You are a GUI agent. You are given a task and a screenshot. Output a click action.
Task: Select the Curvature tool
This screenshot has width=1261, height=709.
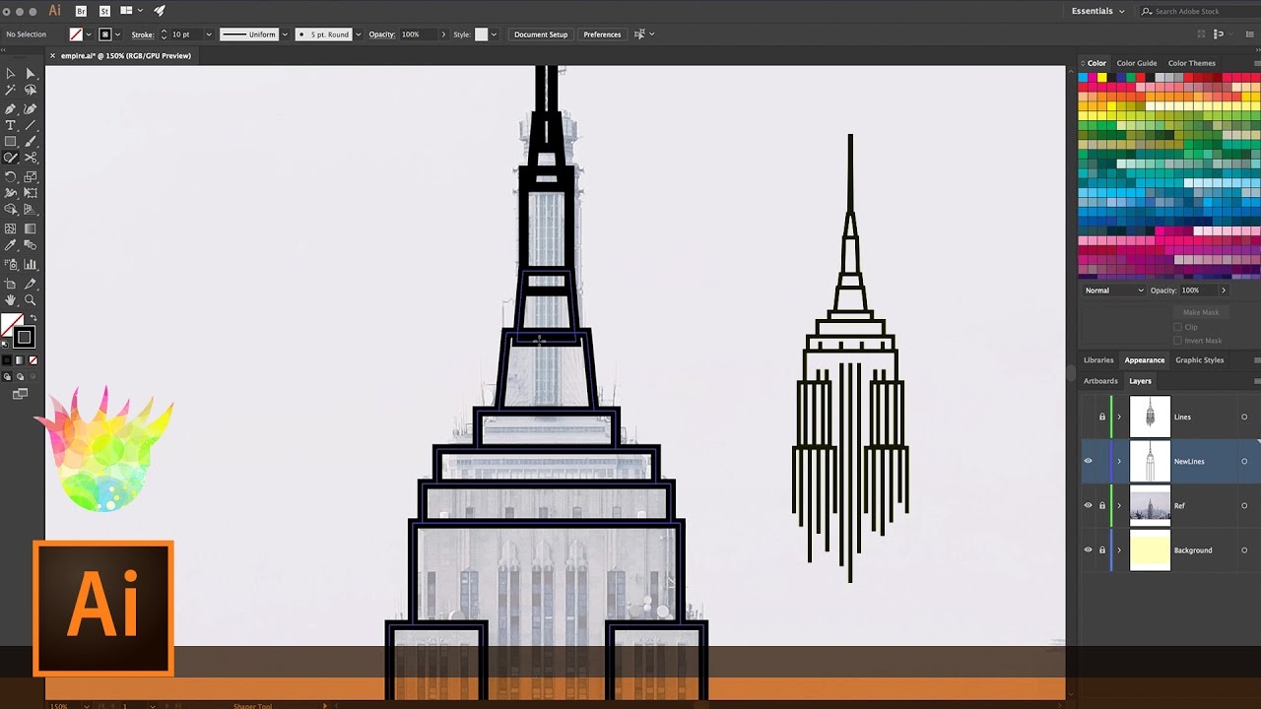click(31, 108)
